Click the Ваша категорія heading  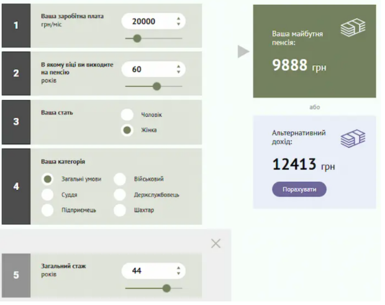click(63, 162)
